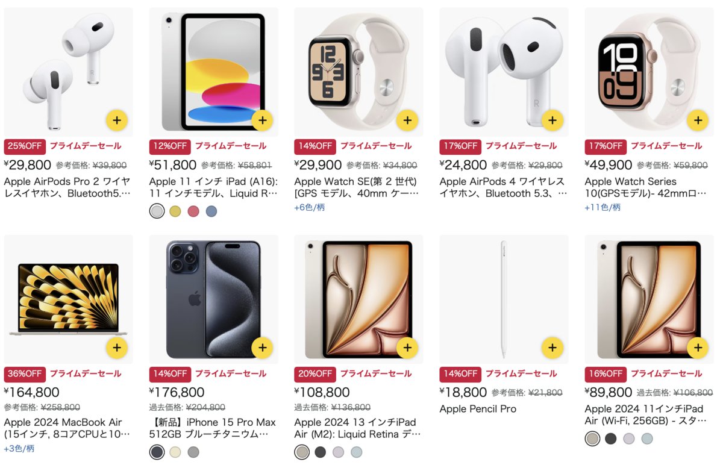
Task: View the iPhone 15 Pro Max product image
Action: point(214,299)
